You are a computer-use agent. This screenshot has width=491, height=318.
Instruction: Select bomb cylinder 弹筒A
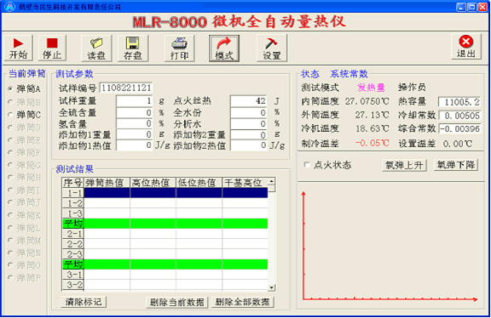point(25,89)
